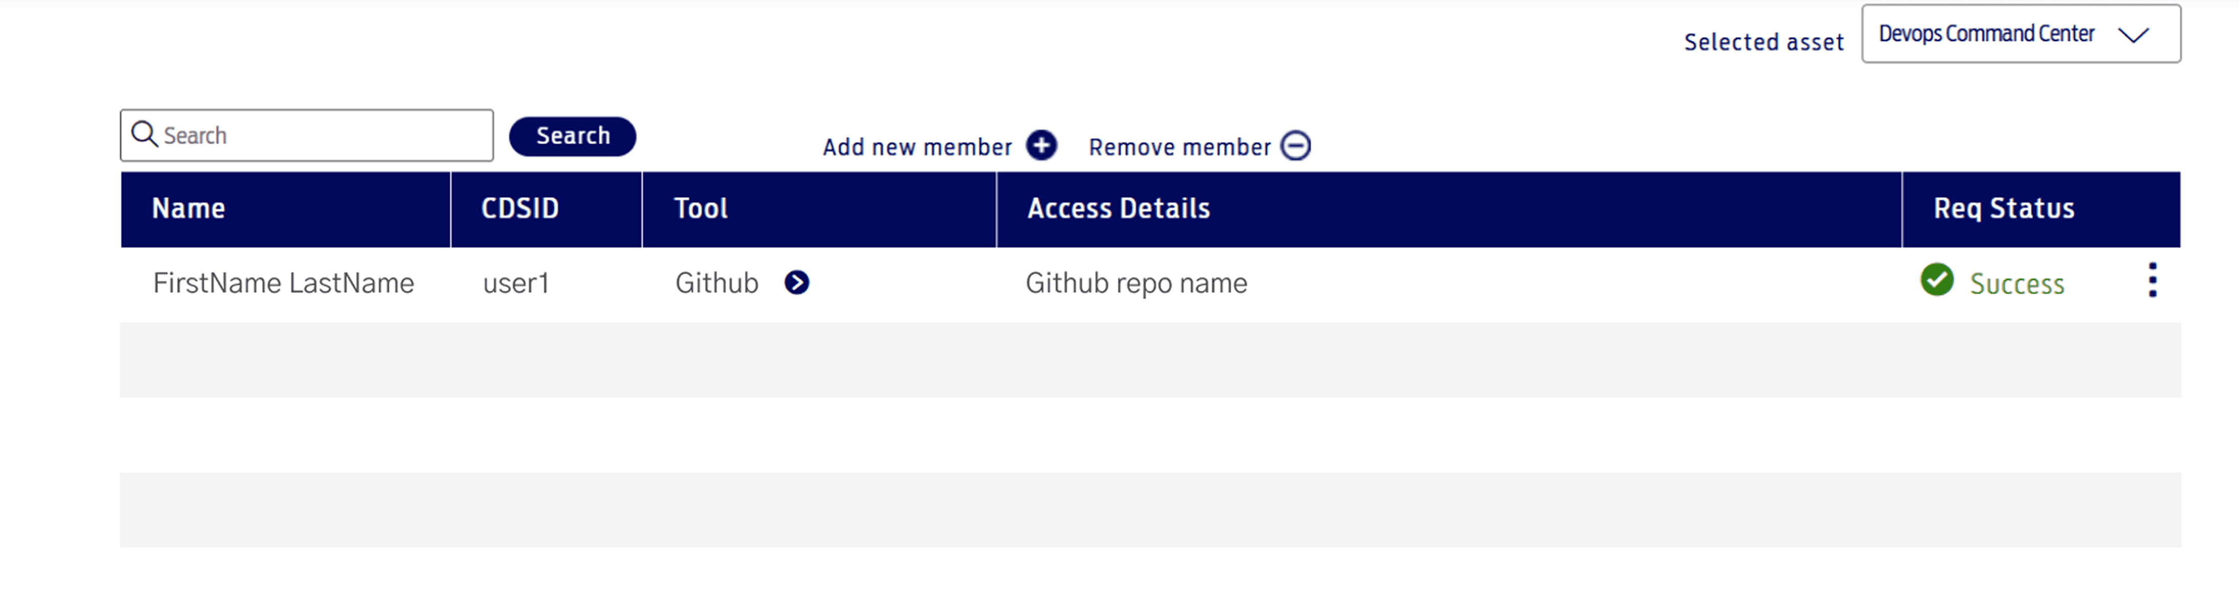Click the plus icon beside Add new member

[x=1041, y=145]
